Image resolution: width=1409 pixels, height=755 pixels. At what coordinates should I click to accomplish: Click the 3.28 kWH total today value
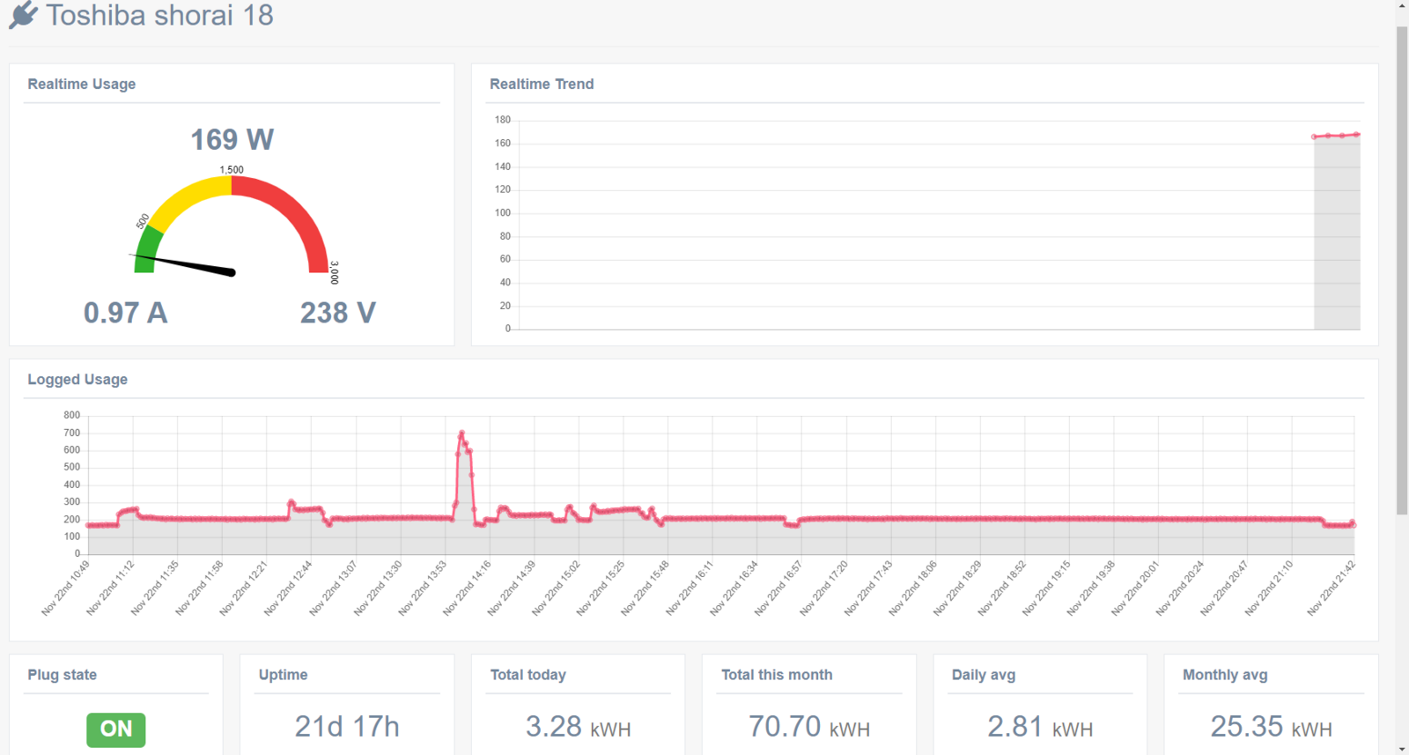[x=579, y=727]
